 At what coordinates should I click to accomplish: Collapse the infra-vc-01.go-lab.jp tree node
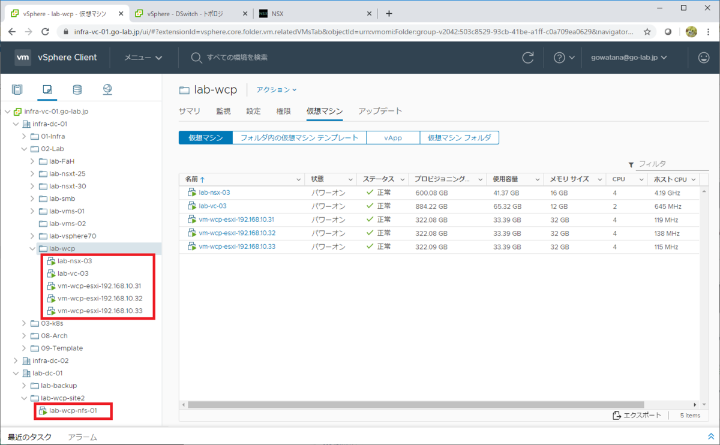(x=7, y=112)
